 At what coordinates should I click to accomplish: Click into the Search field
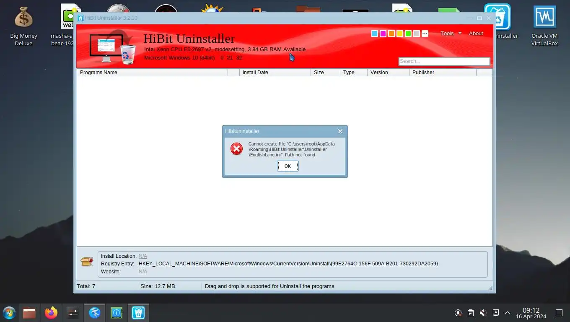pos(444,61)
